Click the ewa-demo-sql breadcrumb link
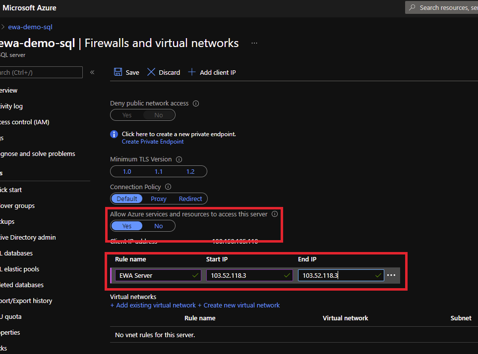The height and width of the screenshot is (354, 478). click(x=30, y=27)
